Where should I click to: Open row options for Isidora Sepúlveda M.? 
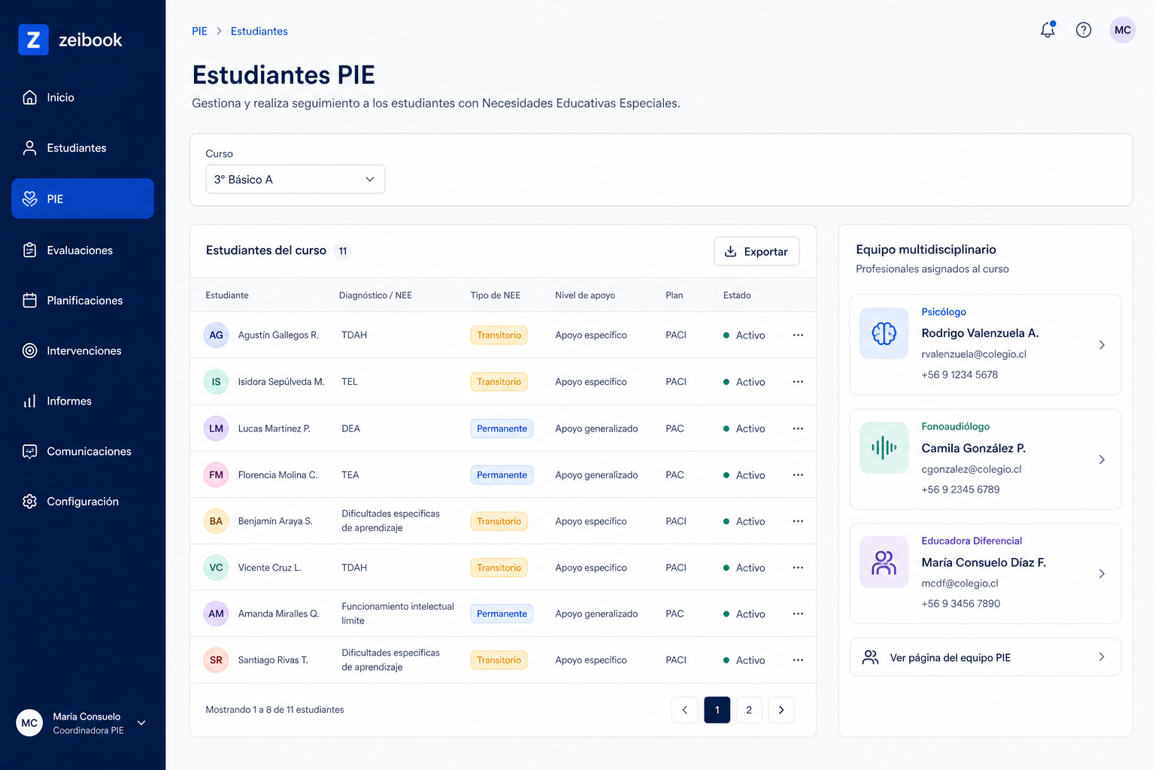pos(798,382)
